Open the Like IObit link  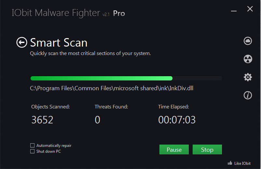[242, 163]
